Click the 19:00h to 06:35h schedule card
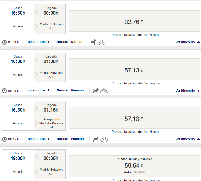 coord(34,164)
